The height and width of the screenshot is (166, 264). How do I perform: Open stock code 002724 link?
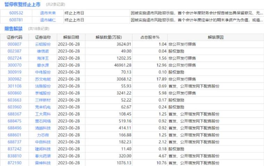point(14,58)
